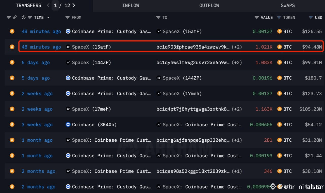This screenshot has height=193, width=325.
Task: Open SpaceX (144ZP) sender entity name
Action: 91,62
